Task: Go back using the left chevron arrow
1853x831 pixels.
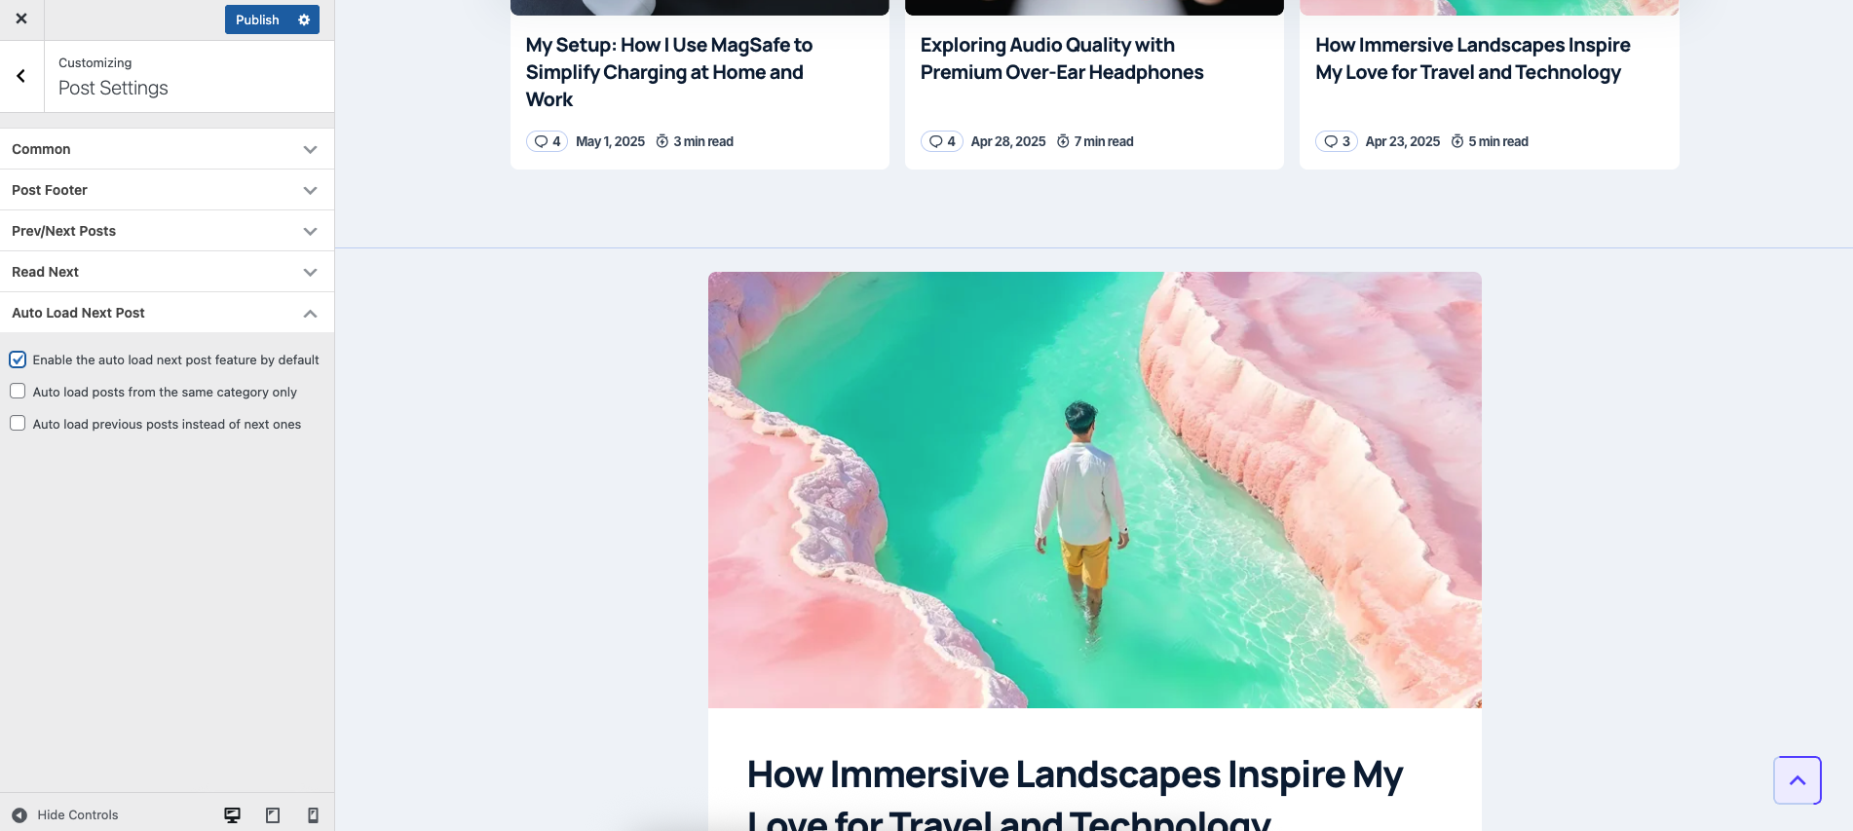Action: pyautogui.click(x=21, y=76)
